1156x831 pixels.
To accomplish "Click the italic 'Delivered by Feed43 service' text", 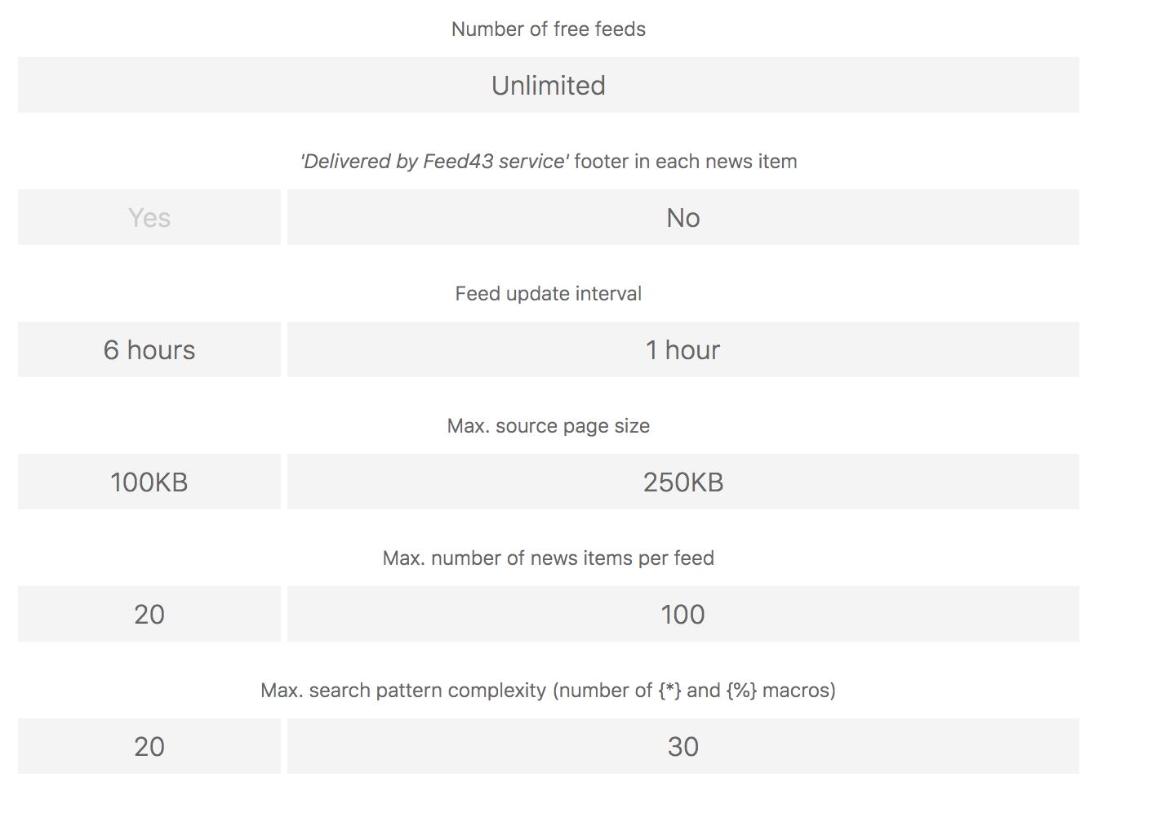I will (x=434, y=162).
